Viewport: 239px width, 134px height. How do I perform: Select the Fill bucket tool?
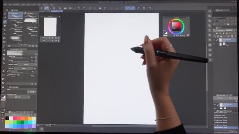tap(4, 55)
